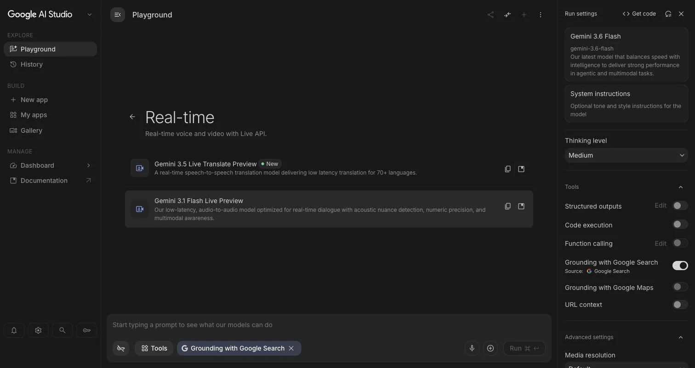The width and height of the screenshot is (695, 368).
Task: Click the microphone icon in prompt bar
Action: click(x=472, y=348)
